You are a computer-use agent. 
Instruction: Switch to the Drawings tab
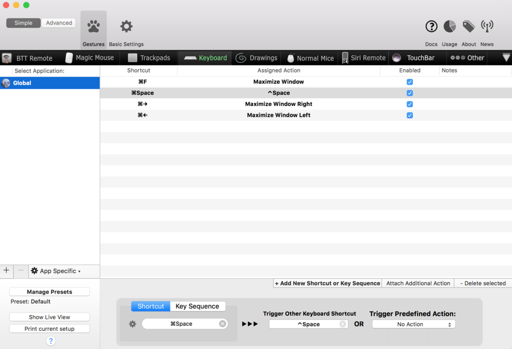pos(256,58)
